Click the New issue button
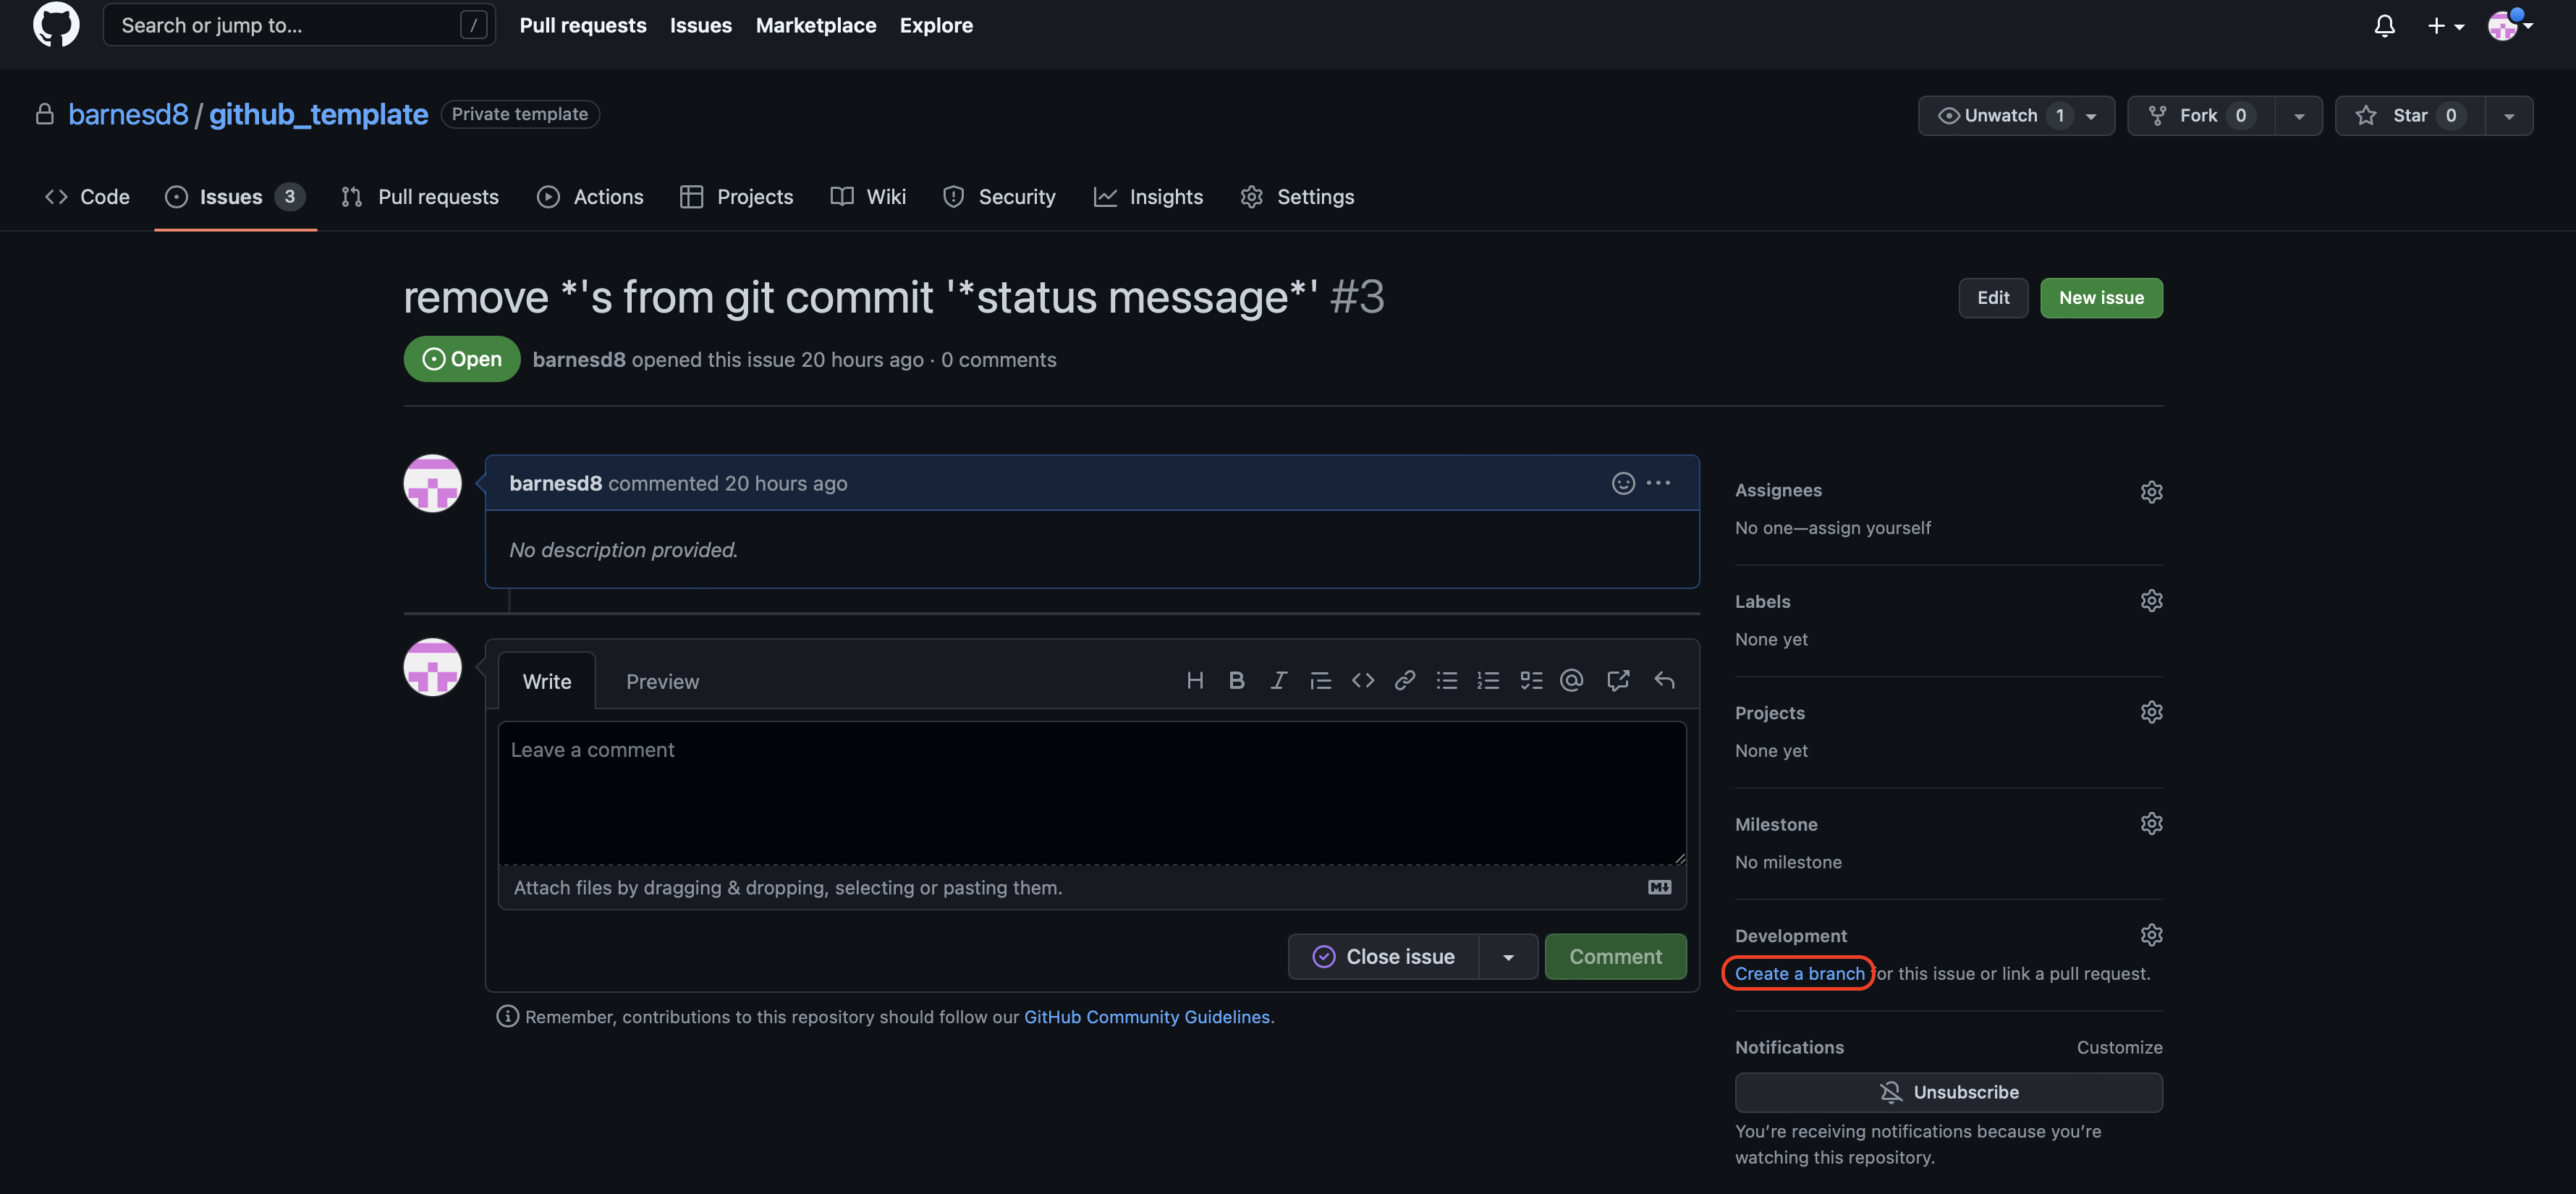 coord(2101,298)
